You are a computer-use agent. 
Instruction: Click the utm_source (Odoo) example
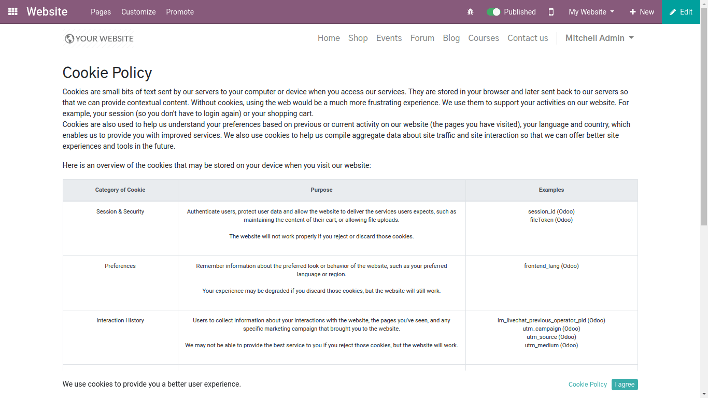coord(551,337)
